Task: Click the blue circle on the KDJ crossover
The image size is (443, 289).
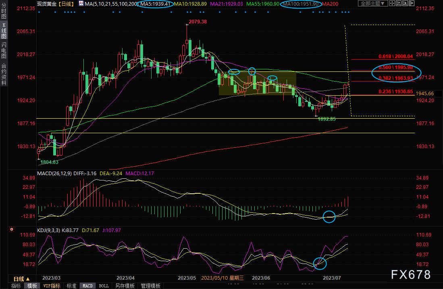Action: [x=320, y=263]
